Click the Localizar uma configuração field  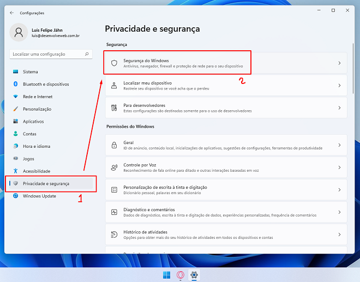click(x=51, y=54)
